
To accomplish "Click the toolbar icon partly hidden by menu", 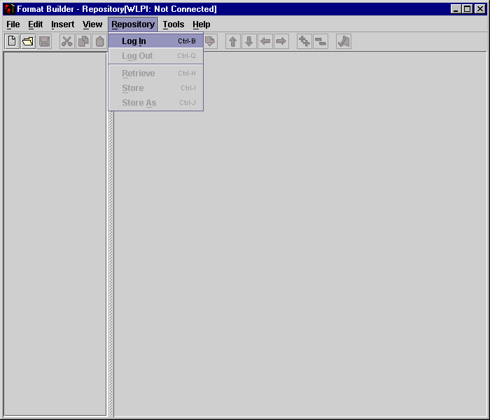I will click(211, 41).
